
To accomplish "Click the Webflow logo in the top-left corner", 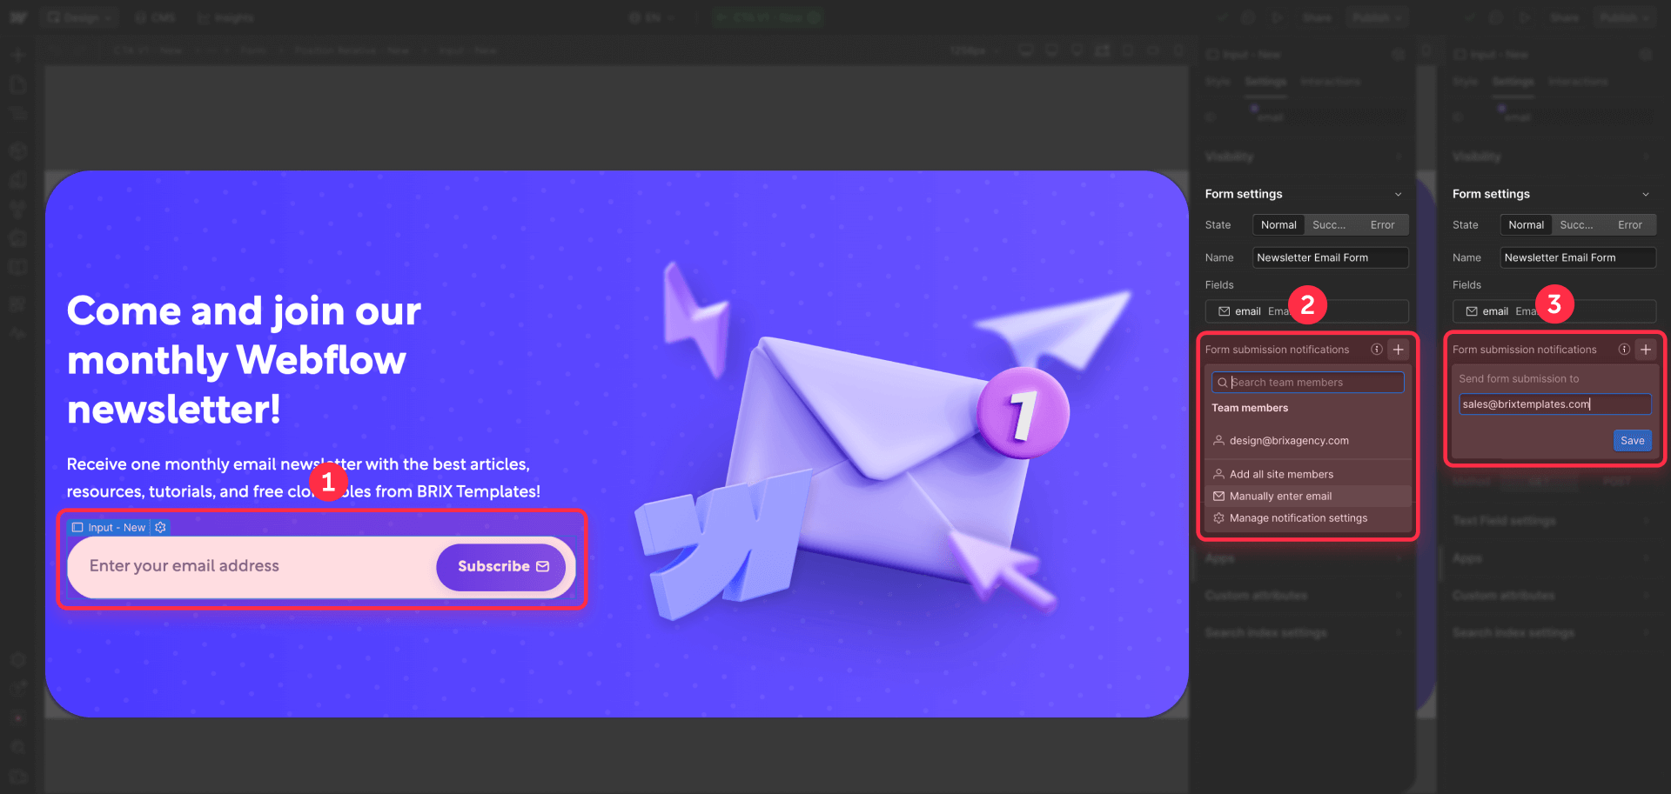I will [17, 17].
